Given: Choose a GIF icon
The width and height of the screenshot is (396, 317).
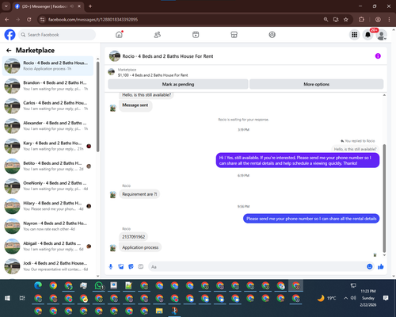Looking at the screenshot, I should tap(141, 266).
